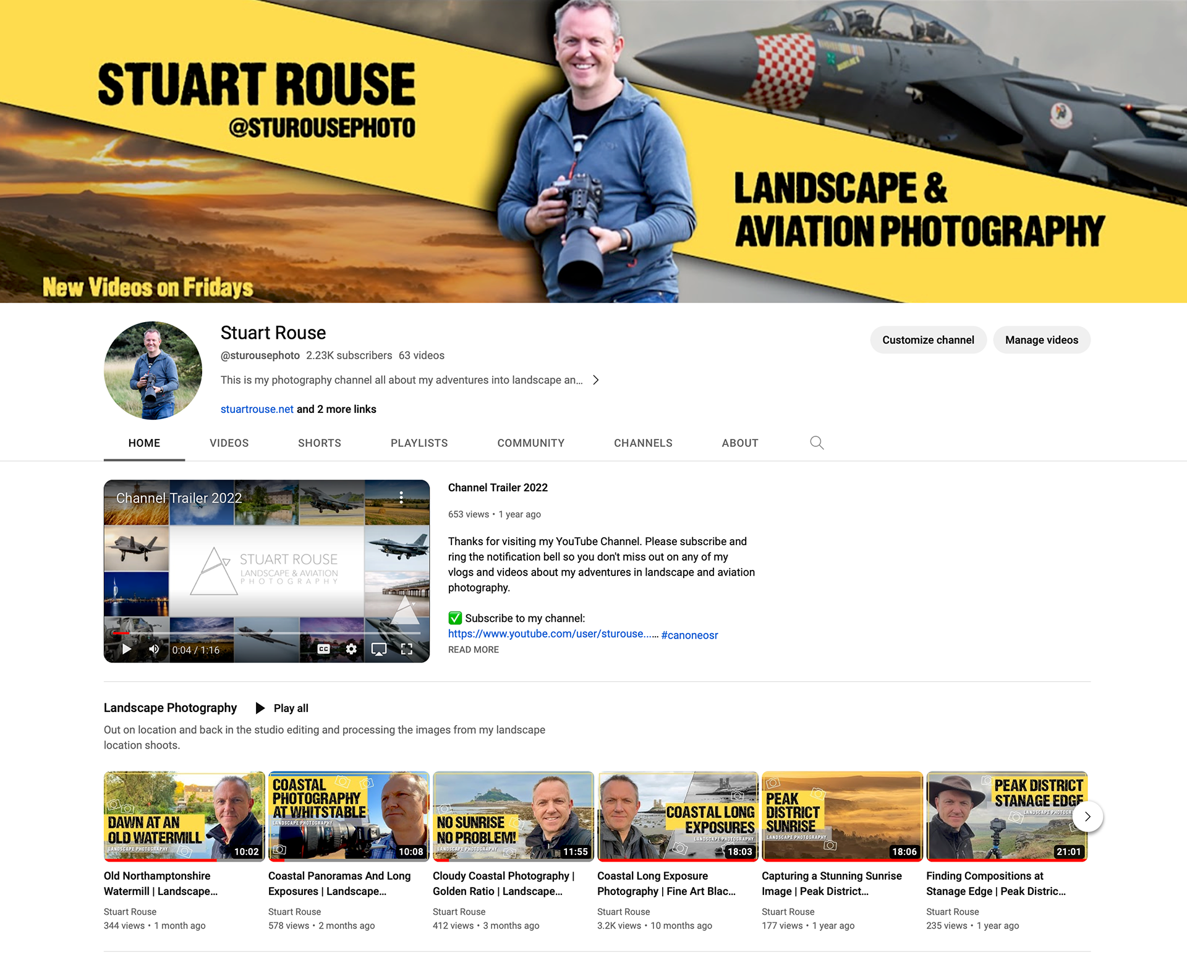Screen dimensions: 1187x968
Task: Open Dawn at an Old Watermill thumbnail
Action: point(184,816)
